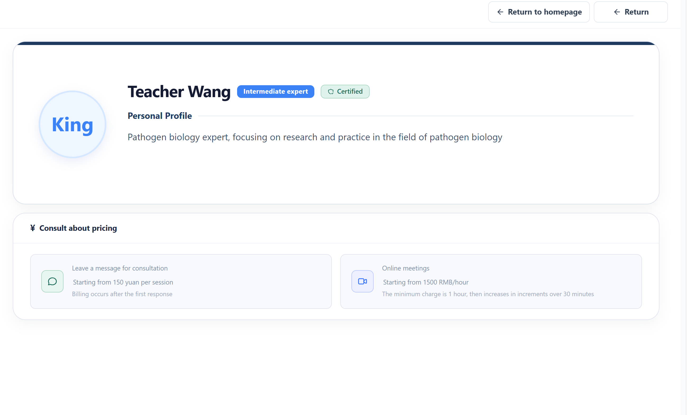Click 'Starting from 150 yuan per session'
Viewport: 688px width, 415px height.
[x=123, y=282]
